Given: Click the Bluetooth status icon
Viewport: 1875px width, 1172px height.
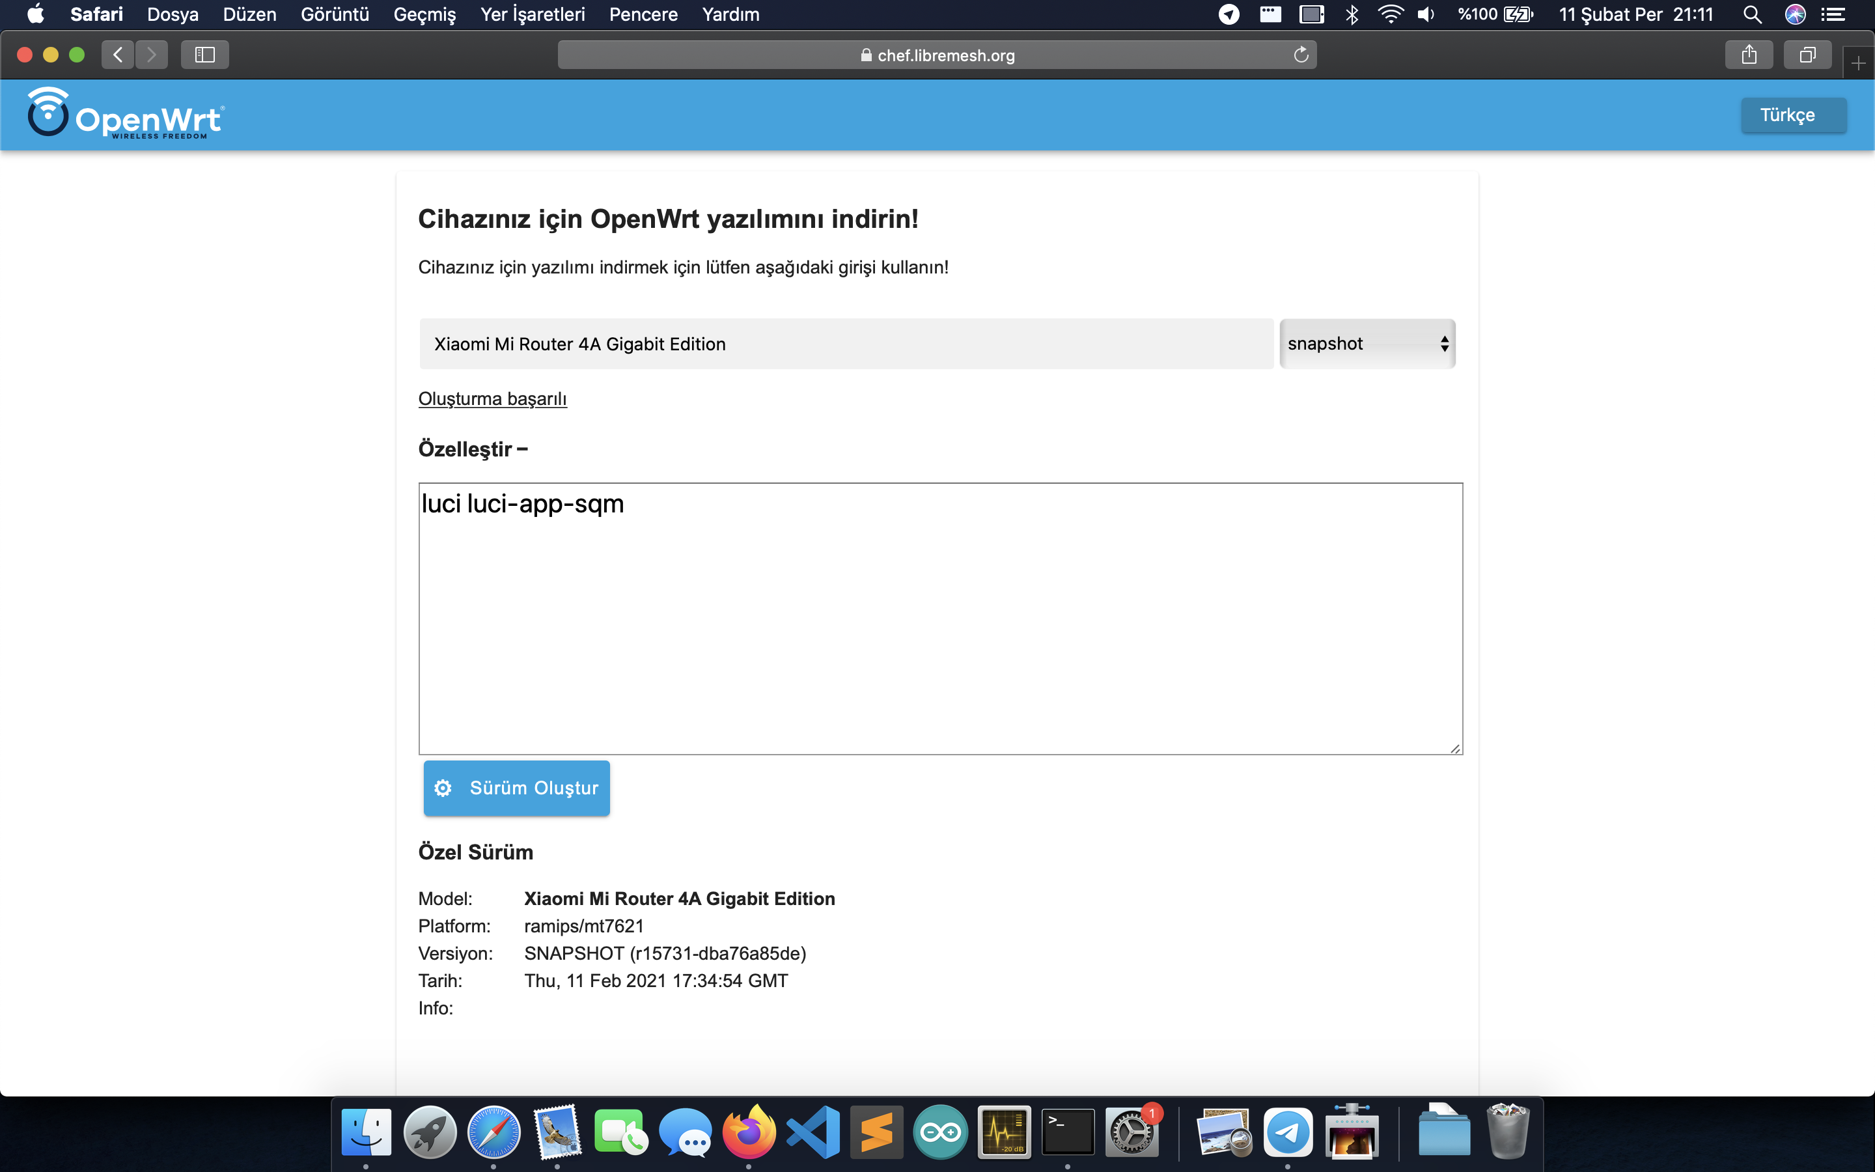Looking at the screenshot, I should coord(1352,14).
